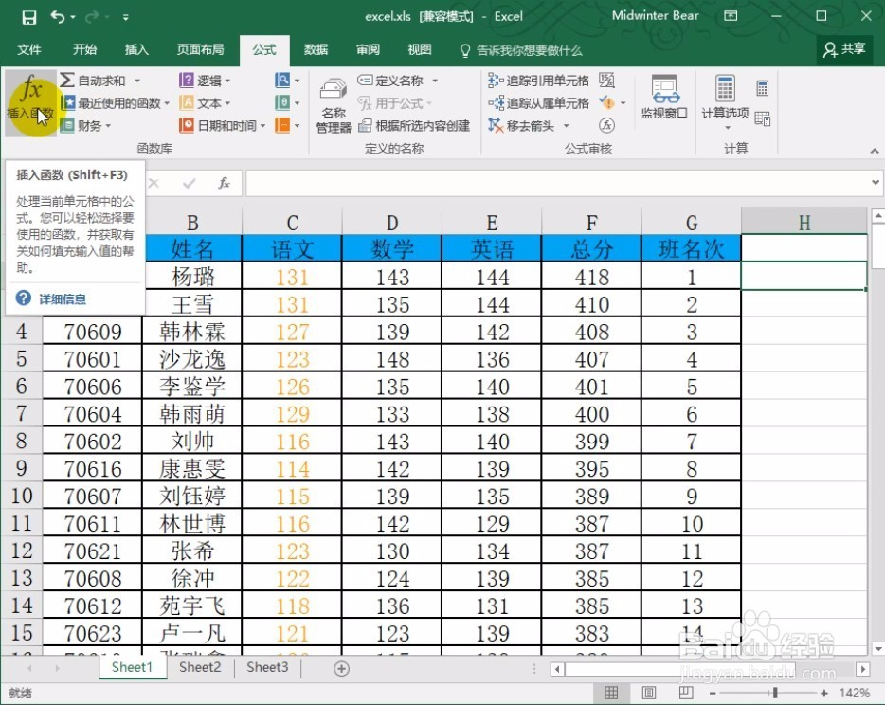Select column H header
This screenshot has height=705, width=885.
(804, 223)
